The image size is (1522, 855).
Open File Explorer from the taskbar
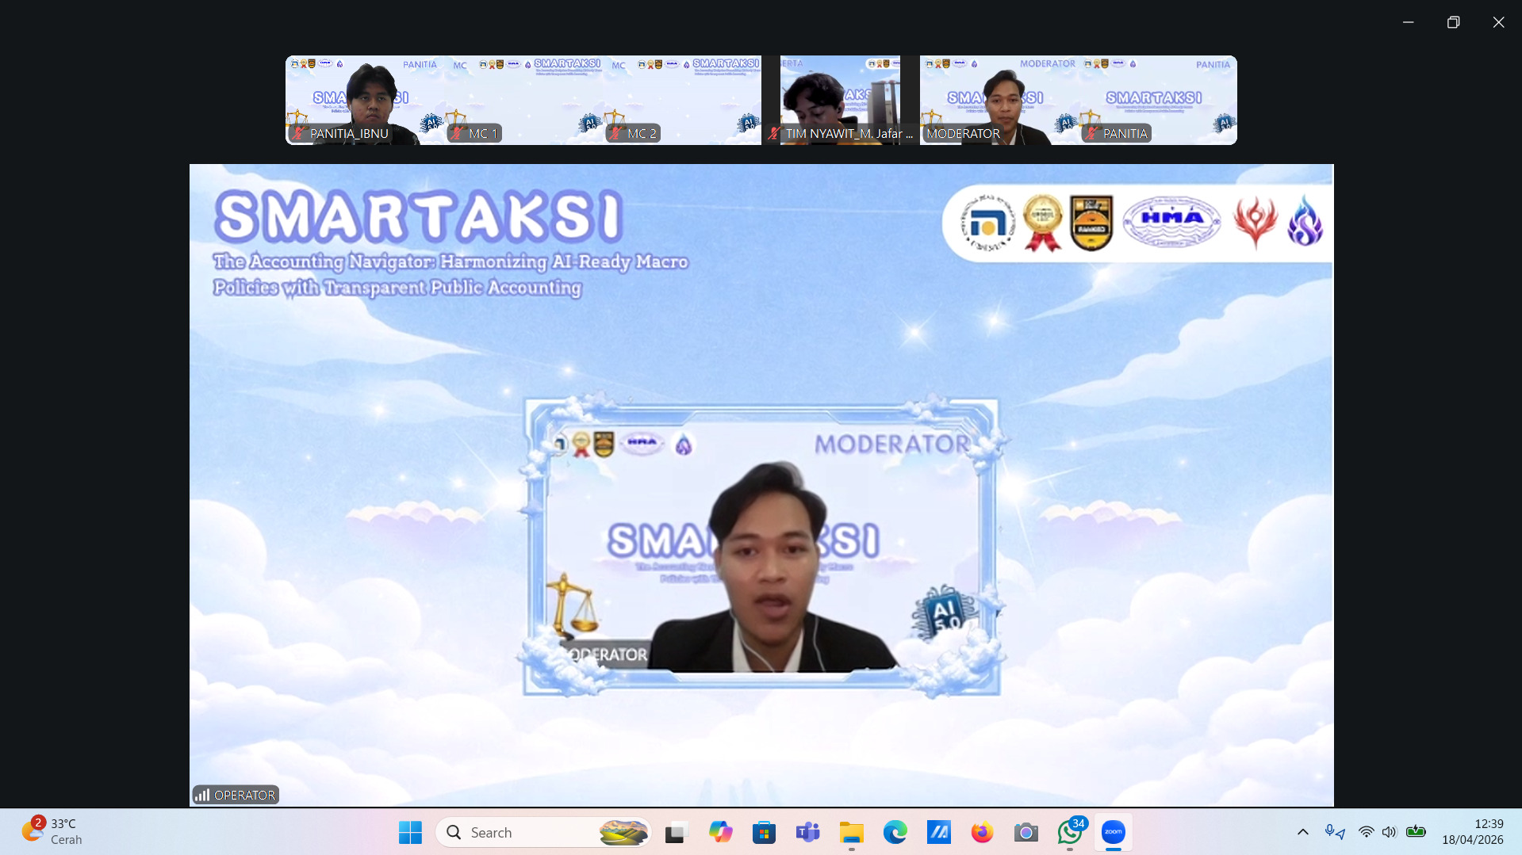pyautogui.click(x=851, y=832)
